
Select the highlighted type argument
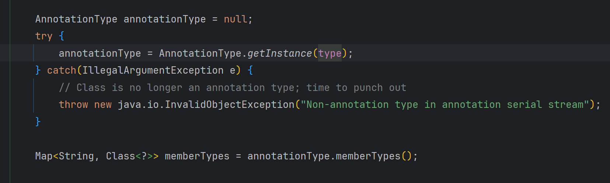tap(330, 53)
